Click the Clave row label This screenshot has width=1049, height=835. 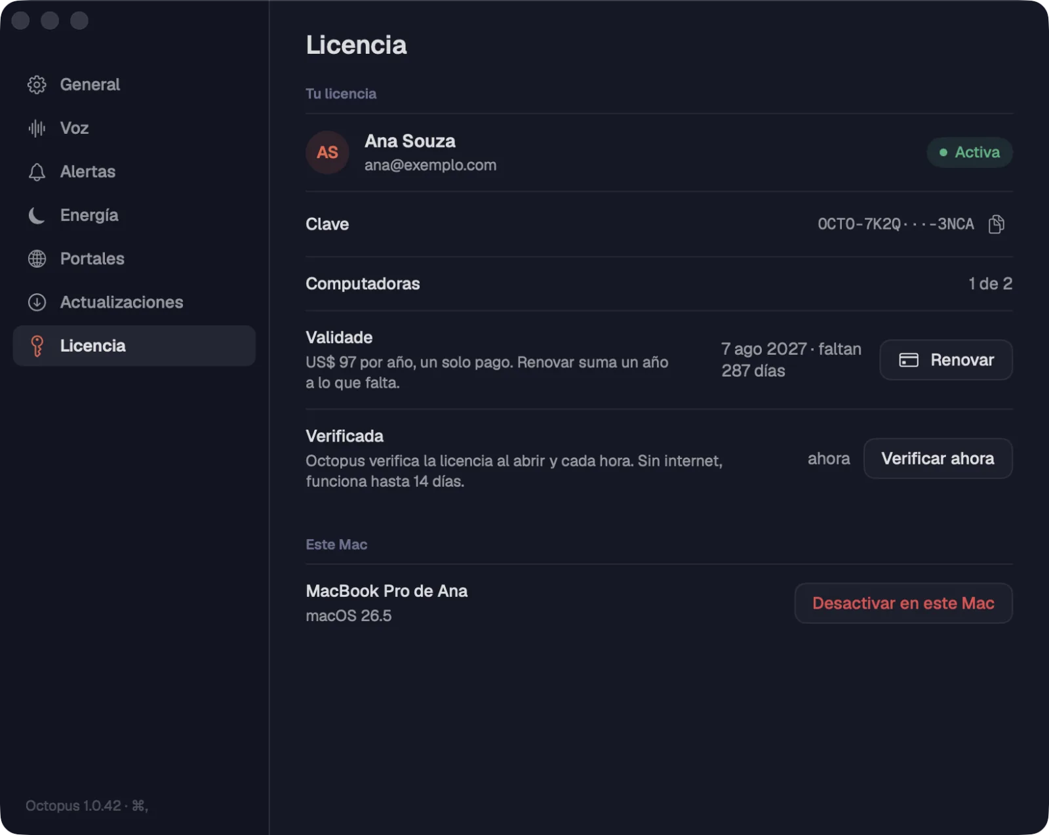(327, 224)
